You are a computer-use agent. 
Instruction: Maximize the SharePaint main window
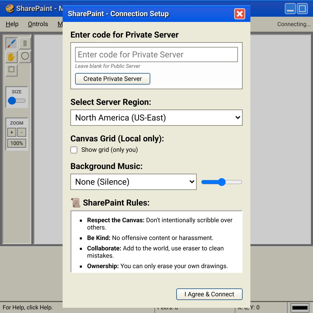point(302,9)
